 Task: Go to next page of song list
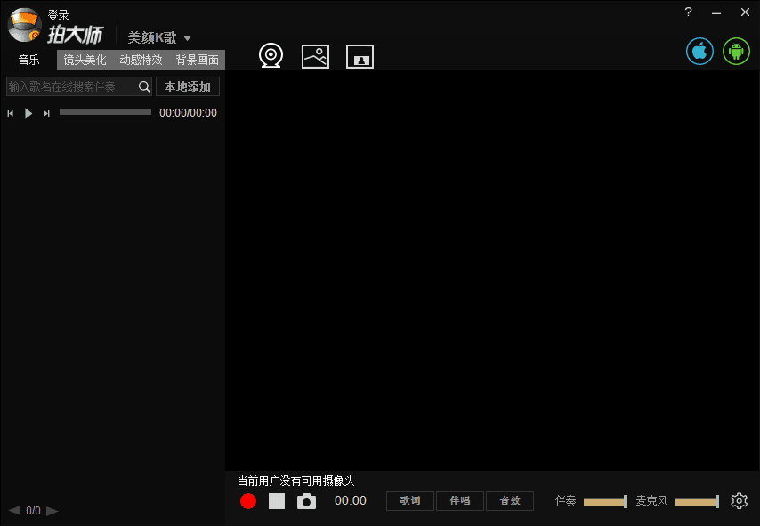tap(53, 511)
